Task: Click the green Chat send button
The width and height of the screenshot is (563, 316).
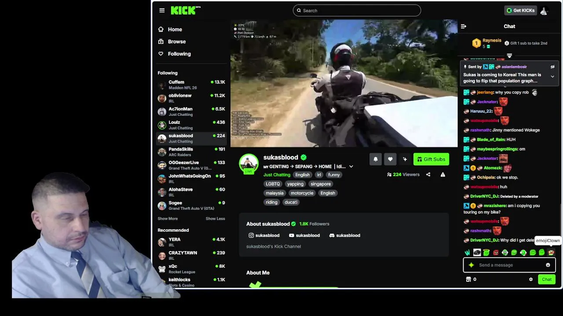Action: pyautogui.click(x=547, y=280)
